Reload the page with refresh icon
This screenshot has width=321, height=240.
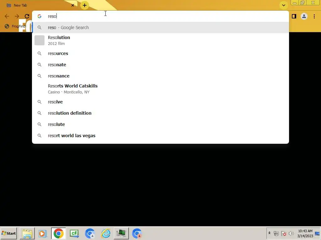pos(27,16)
